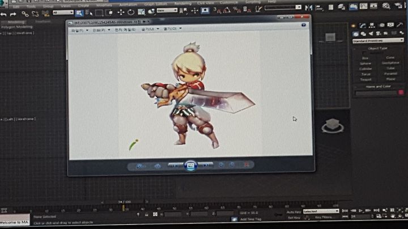The image size is (408, 229).
Task: Switch to the Hierarchy command panel tab
Action: (x=372, y=25)
